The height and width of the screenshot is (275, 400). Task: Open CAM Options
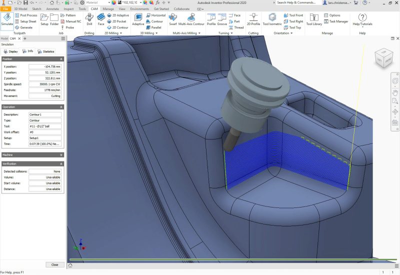click(x=332, y=15)
